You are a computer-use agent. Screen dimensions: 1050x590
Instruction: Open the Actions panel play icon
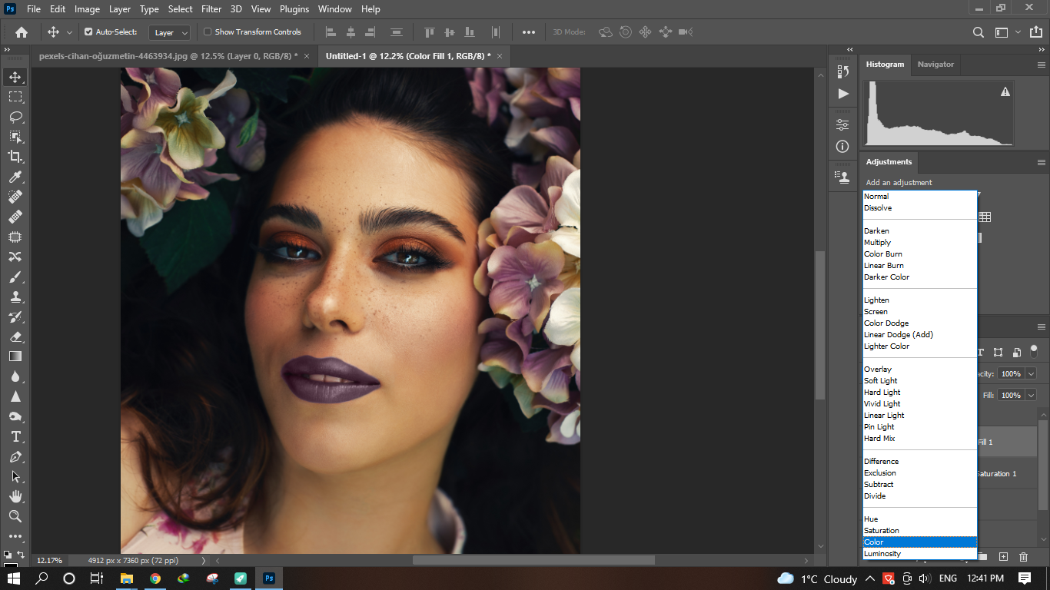[843, 94]
